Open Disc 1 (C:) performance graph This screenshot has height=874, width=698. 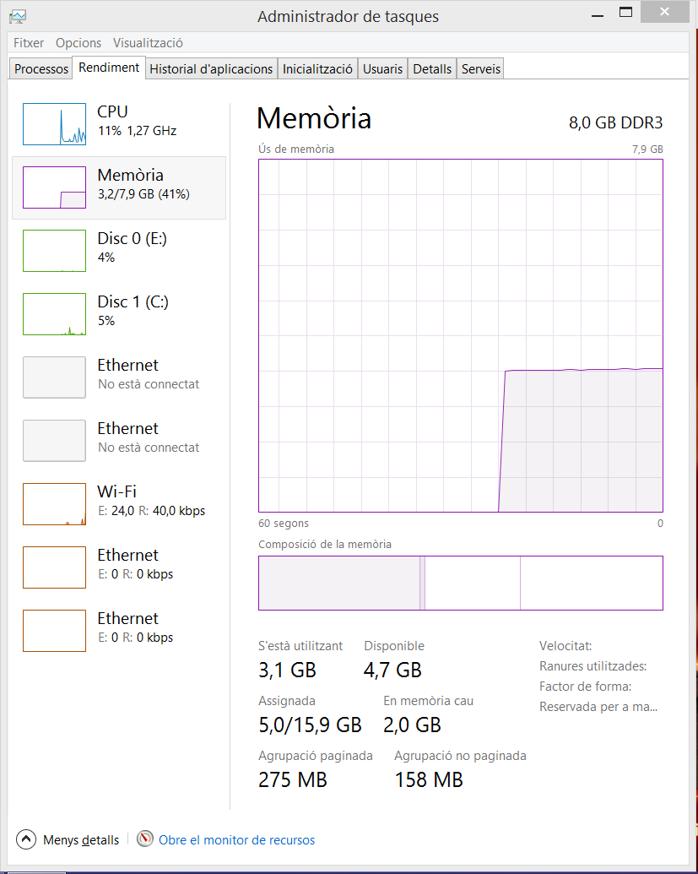tap(54, 314)
